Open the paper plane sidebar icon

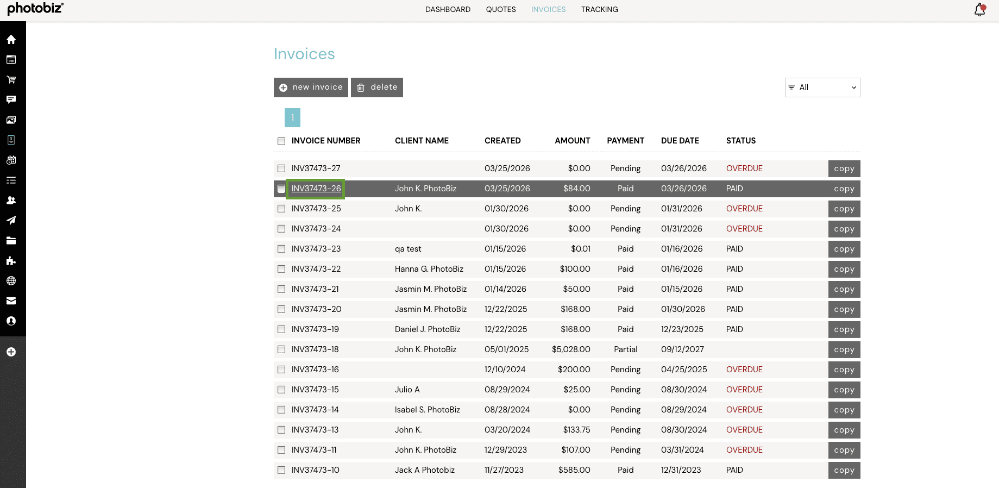[x=11, y=221]
